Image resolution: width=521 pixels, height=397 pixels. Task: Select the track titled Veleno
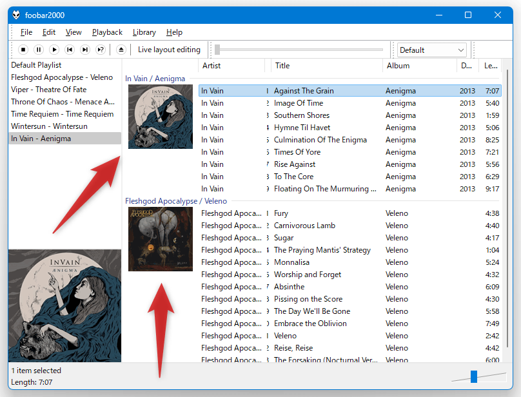point(350,336)
